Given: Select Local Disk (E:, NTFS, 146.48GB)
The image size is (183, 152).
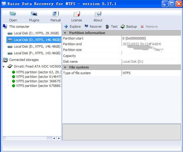Looking at the screenshot, I should click(x=34, y=47).
